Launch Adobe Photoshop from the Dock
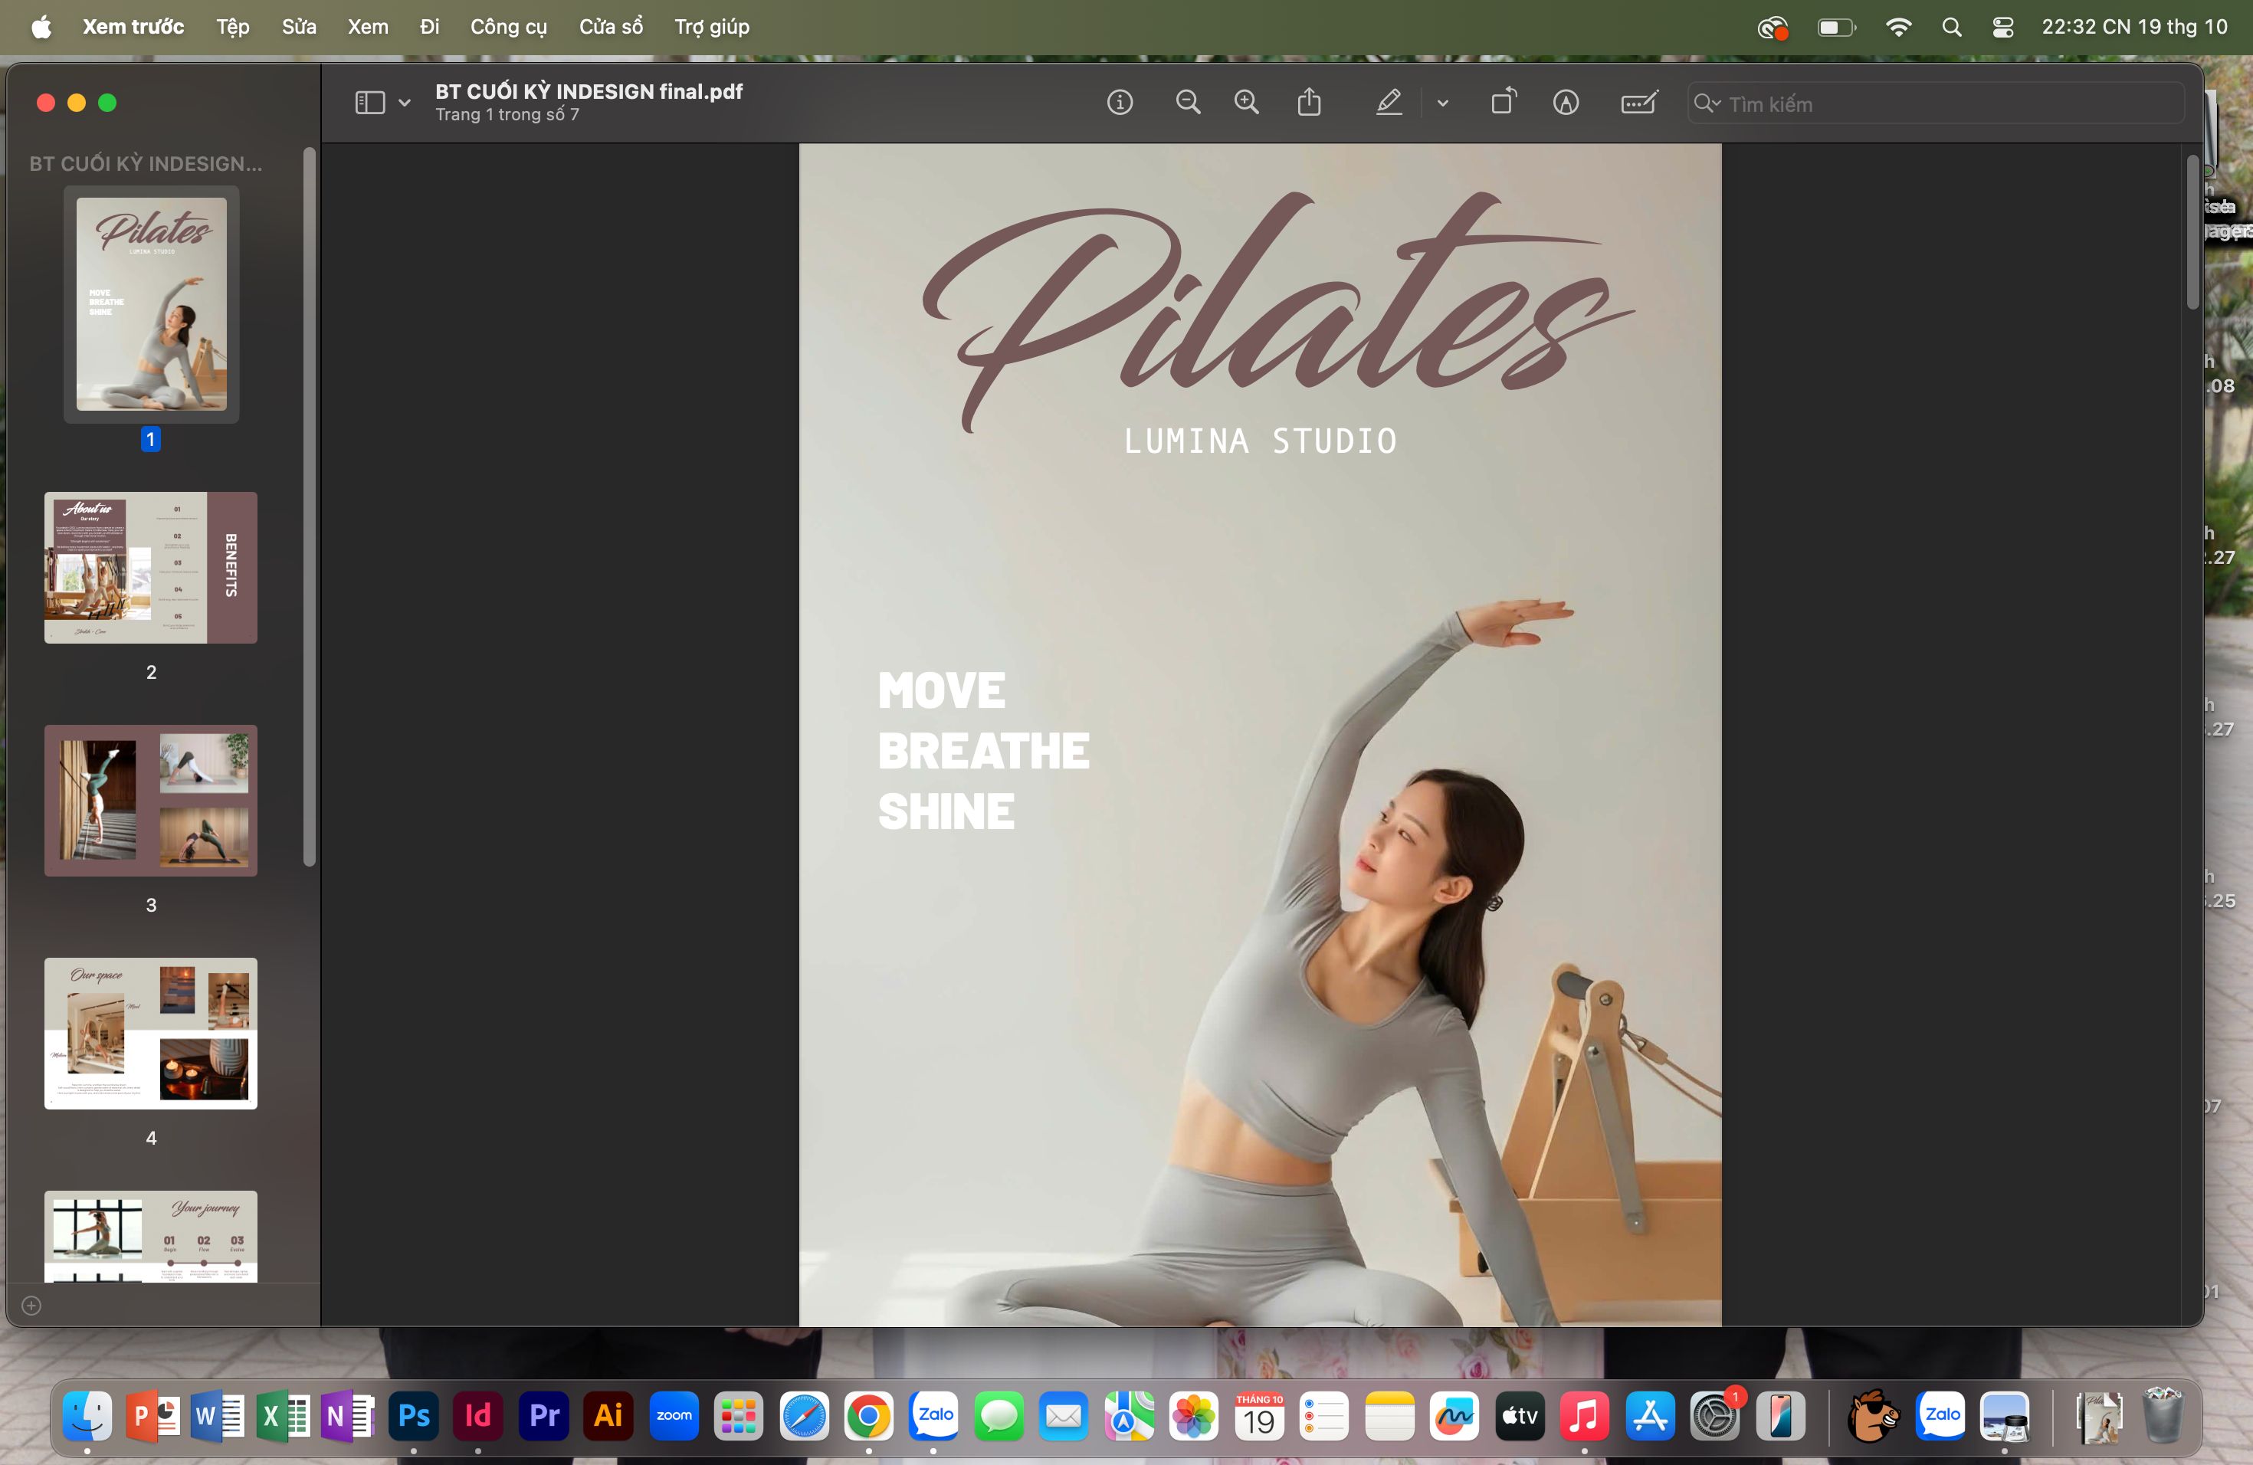The height and width of the screenshot is (1465, 2253). click(x=414, y=1416)
